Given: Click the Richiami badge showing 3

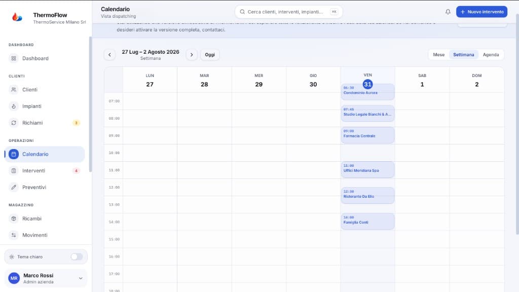Looking at the screenshot, I should pyautogui.click(x=76, y=123).
